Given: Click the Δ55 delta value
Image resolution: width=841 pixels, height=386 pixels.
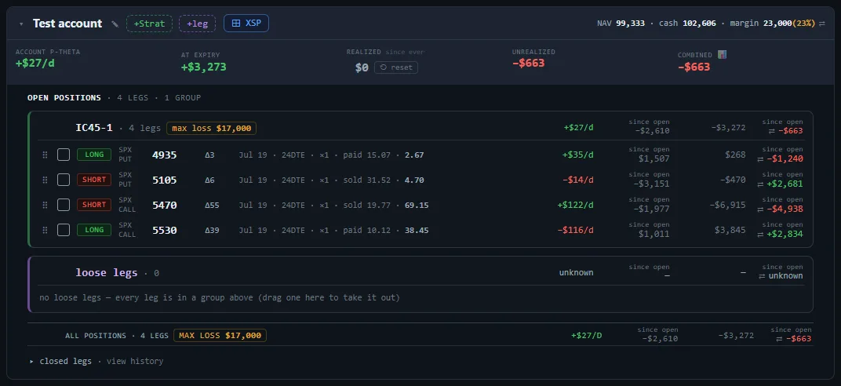Looking at the screenshot, I should [212, 205].
